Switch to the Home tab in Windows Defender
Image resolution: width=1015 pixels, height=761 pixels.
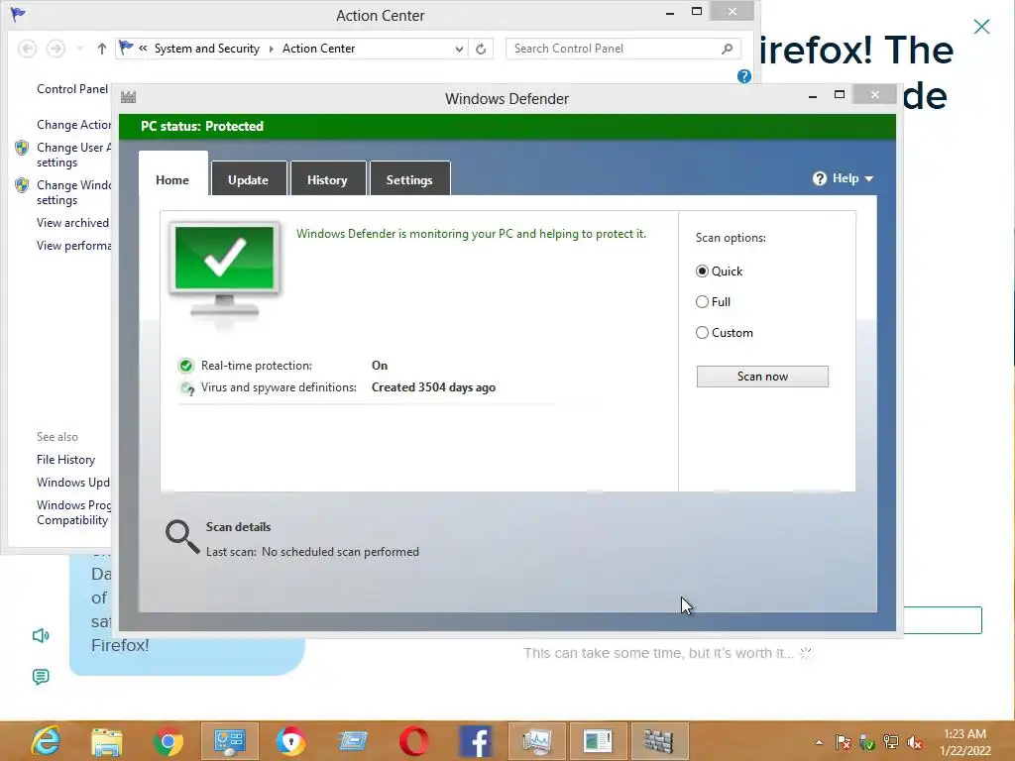[x=172, y=180]
